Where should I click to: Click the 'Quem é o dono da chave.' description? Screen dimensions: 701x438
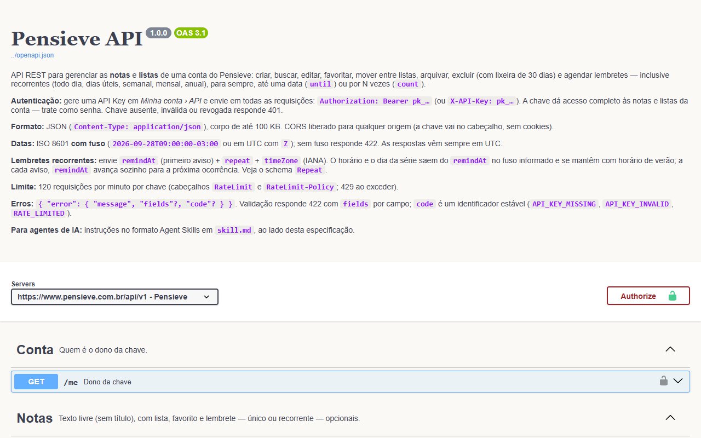pyautogui.click(x=103, y=350)
